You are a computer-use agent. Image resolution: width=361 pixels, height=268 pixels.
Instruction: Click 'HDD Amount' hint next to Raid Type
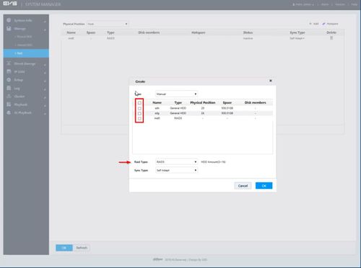coord(213,162)
